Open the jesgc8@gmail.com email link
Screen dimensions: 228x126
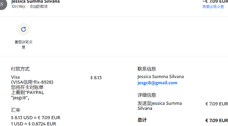[157, 83]
